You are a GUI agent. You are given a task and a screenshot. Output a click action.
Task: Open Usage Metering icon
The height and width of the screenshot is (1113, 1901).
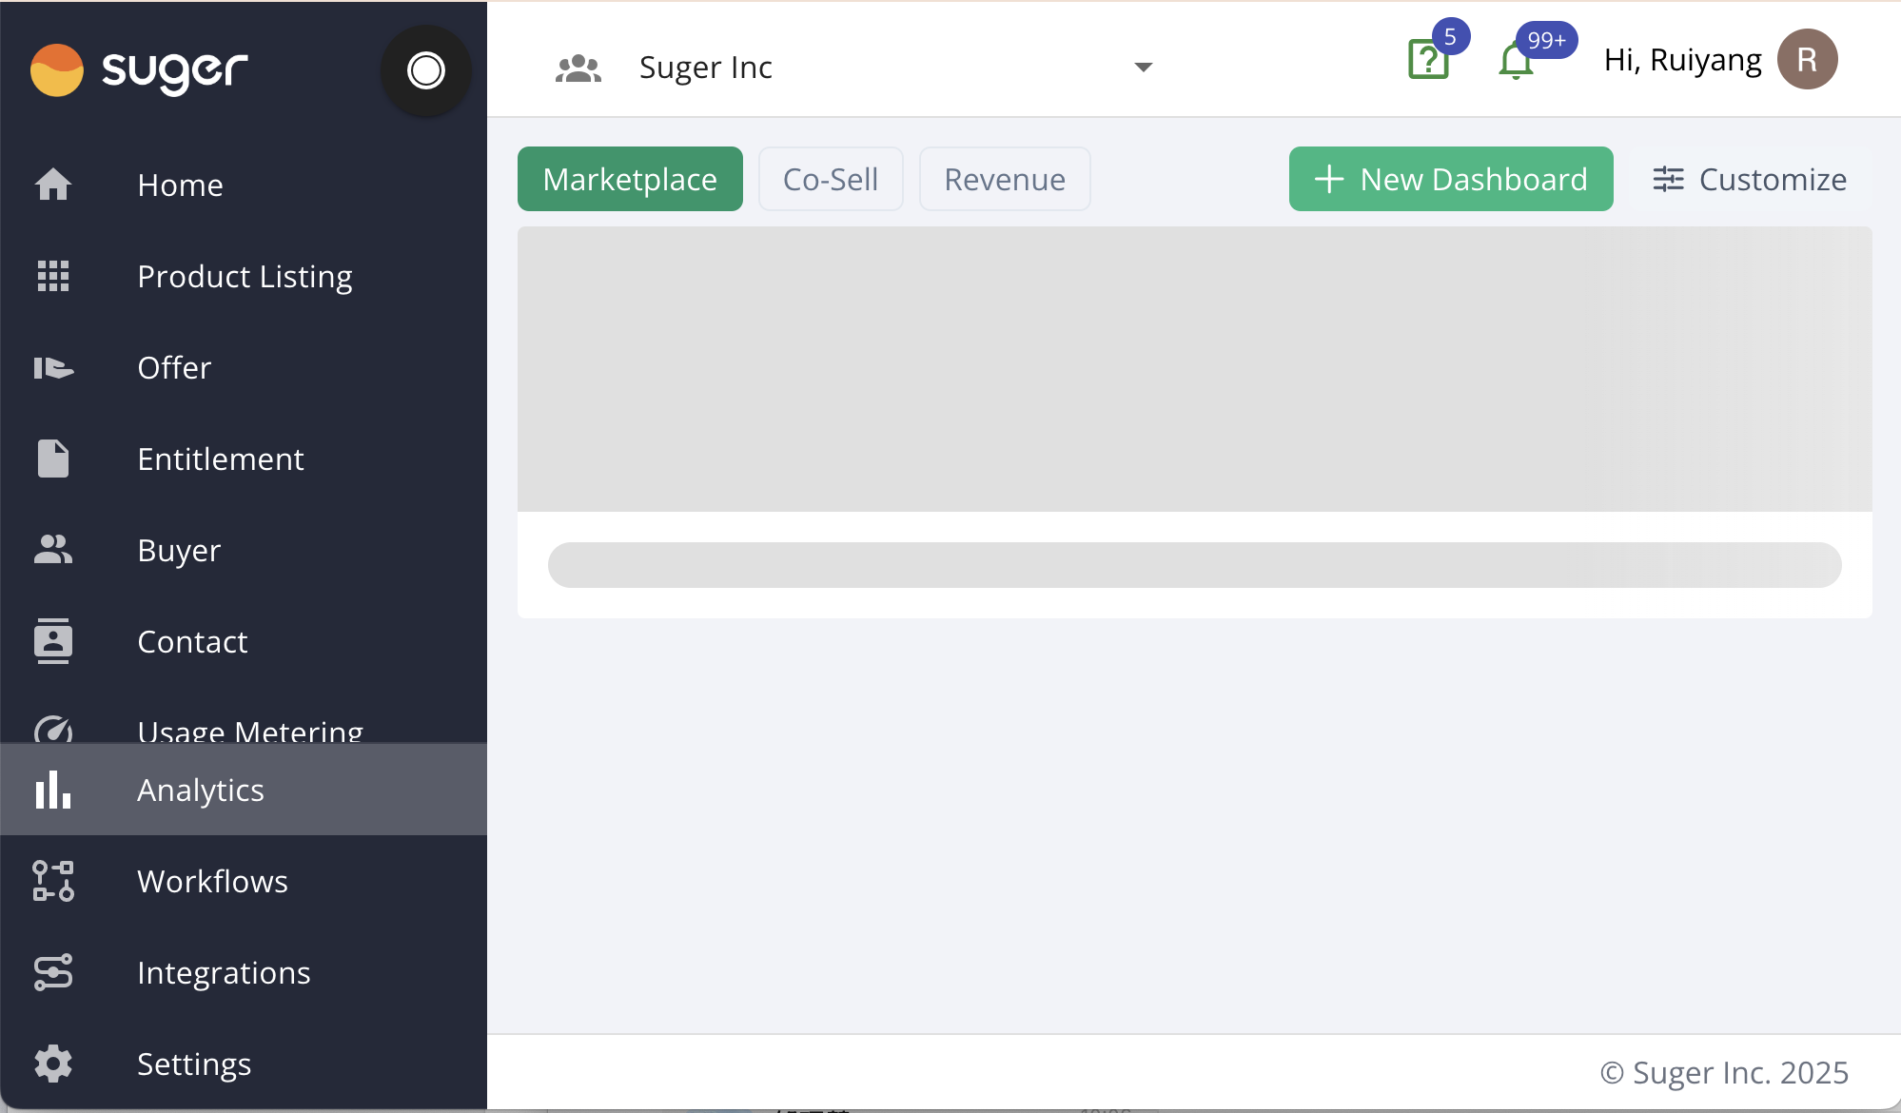coord(53,728)
